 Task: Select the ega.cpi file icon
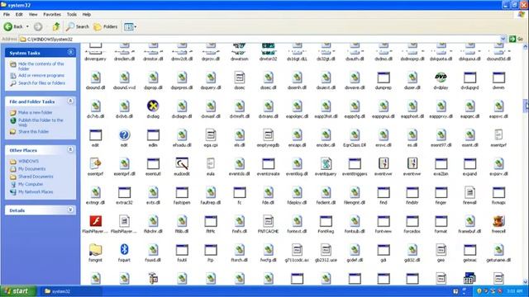211,135
